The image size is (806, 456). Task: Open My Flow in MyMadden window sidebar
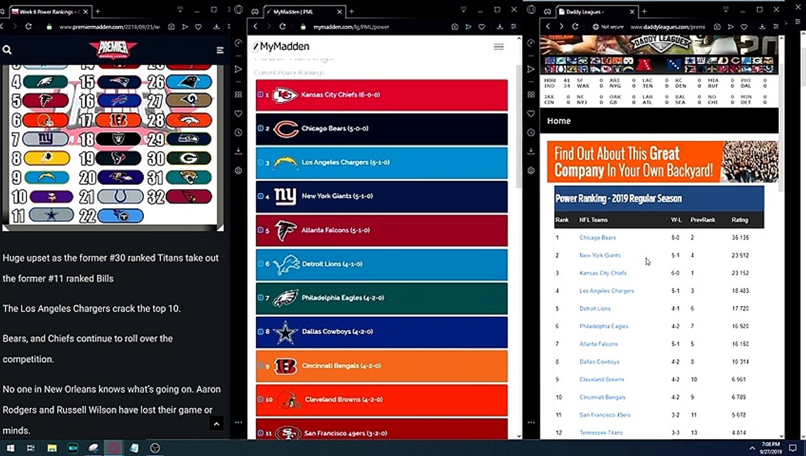238,69
